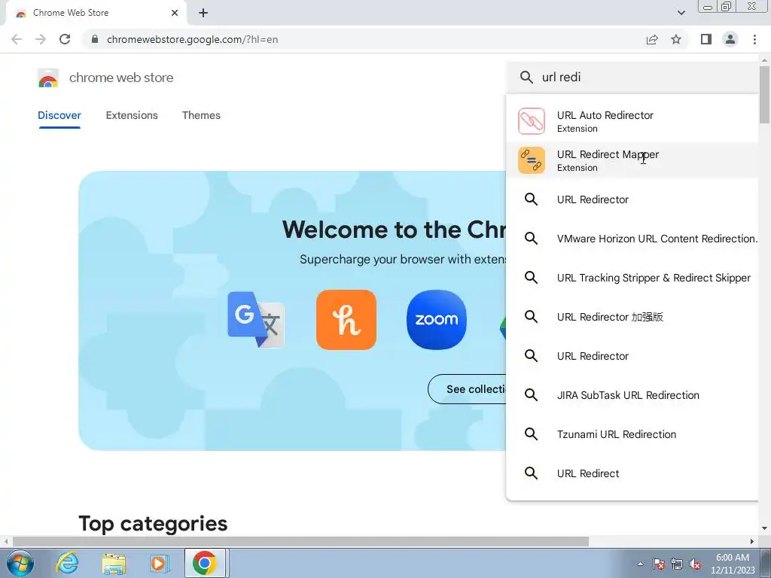This screenshot has height=578, width=771.
Task: Switch to the Themes tab
Action: [201, 115]
